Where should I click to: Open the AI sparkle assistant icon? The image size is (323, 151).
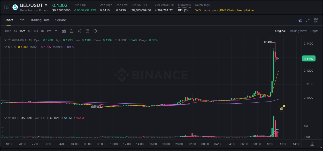(300, 20)
